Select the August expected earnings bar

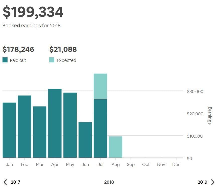coord(116,147)
